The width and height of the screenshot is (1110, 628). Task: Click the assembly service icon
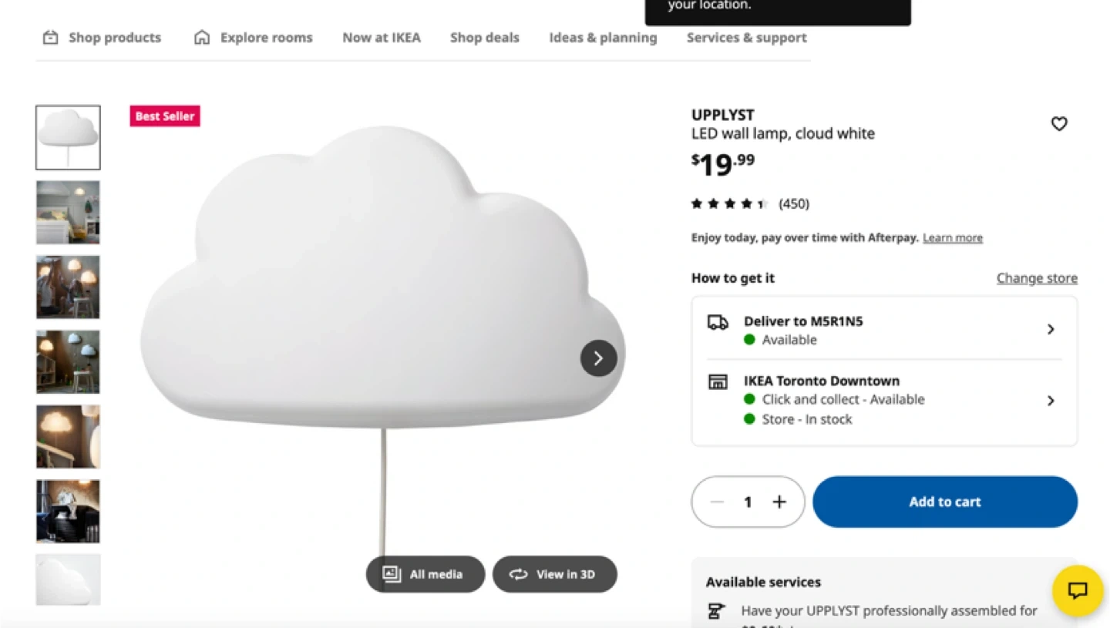(x=716, y=612)
